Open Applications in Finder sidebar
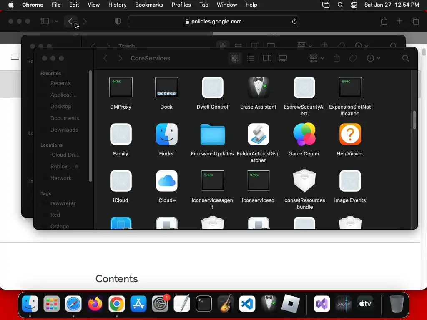 point(63,95)
